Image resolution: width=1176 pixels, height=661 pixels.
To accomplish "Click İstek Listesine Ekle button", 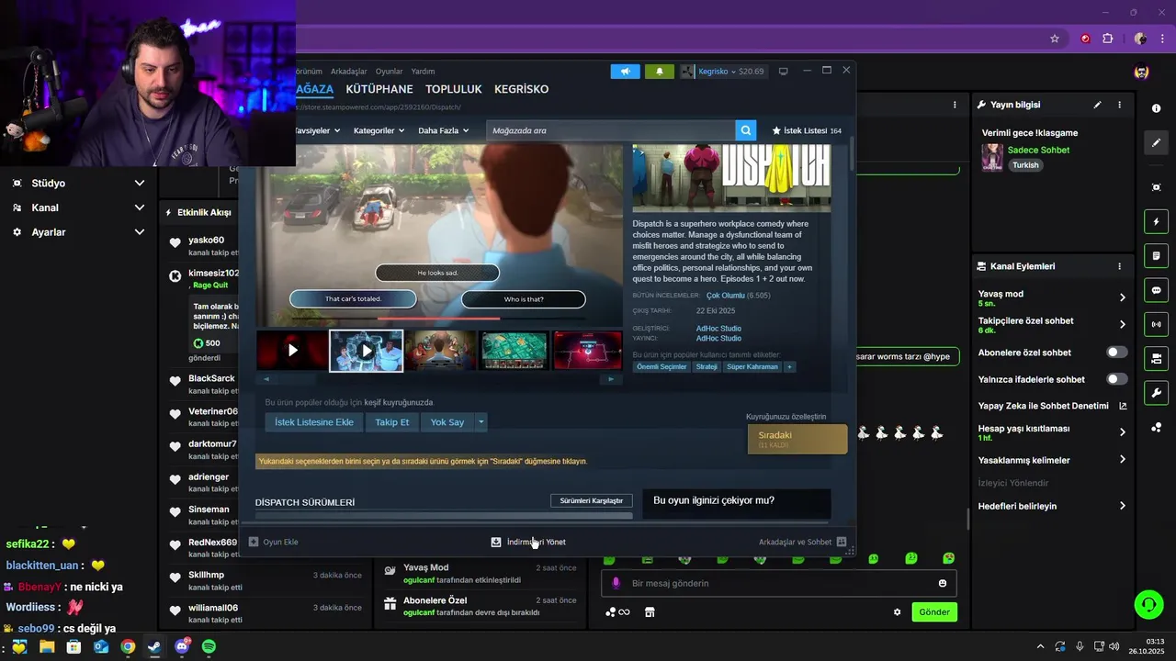I will (x=314, y=422).
